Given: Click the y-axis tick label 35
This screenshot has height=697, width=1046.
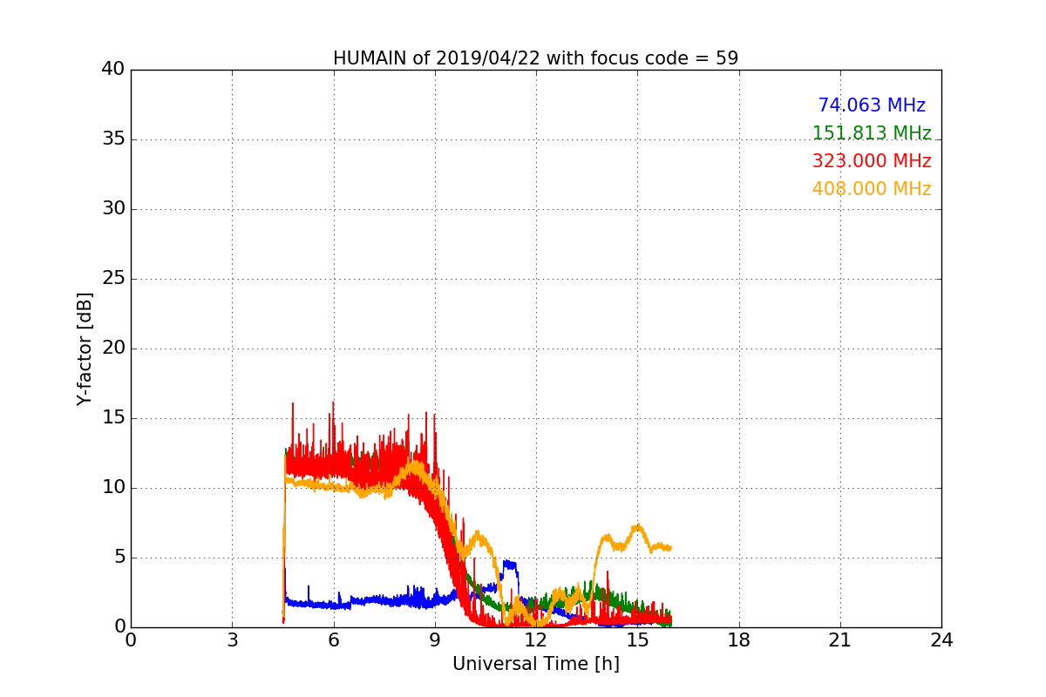Looking at the screenshot, I should [x=113, y=139].
